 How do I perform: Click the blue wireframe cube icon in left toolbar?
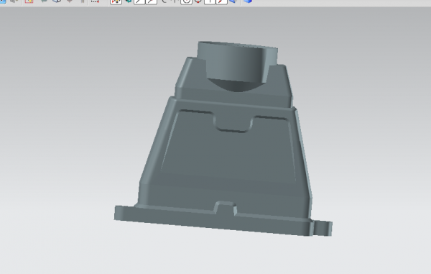pyautogui.click(x=57, y=1)
